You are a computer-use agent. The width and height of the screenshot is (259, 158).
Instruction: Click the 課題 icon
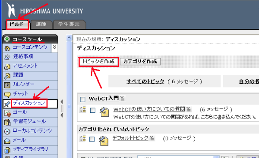coord(7,76)
